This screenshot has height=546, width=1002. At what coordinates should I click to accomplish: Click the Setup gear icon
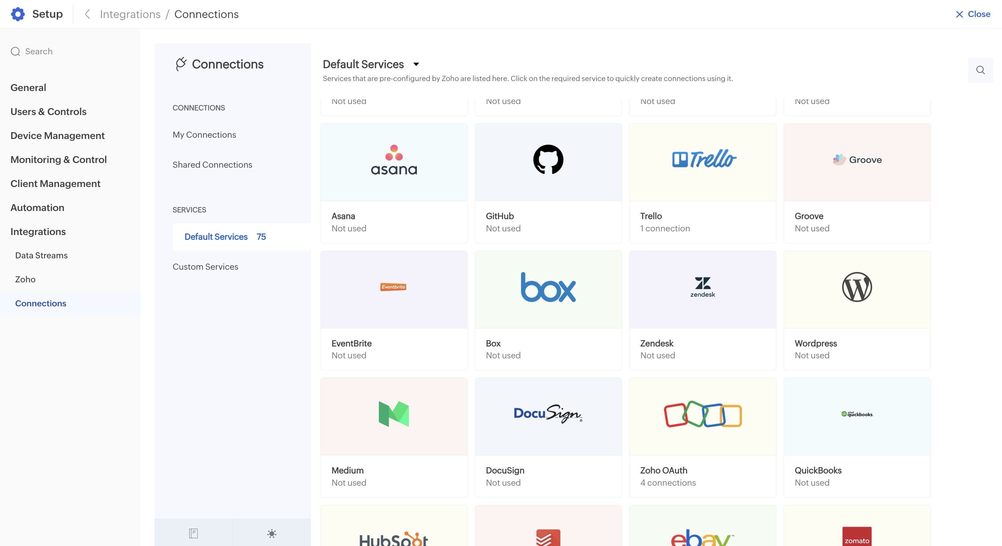[x=18, y=14]
